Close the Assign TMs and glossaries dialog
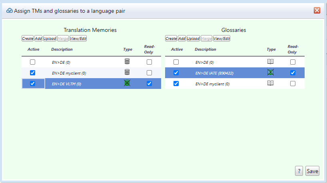This screenshot has height=183, width=327. (317, 10)
